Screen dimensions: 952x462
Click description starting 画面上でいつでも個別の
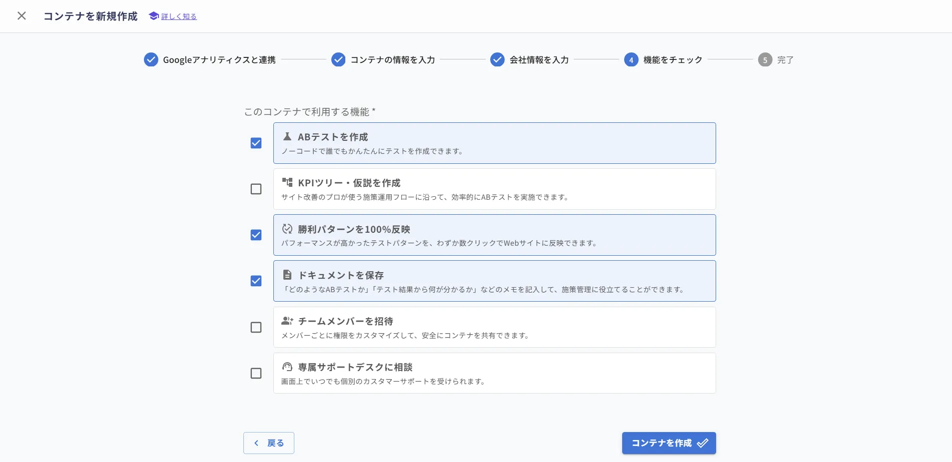point(383,382)
